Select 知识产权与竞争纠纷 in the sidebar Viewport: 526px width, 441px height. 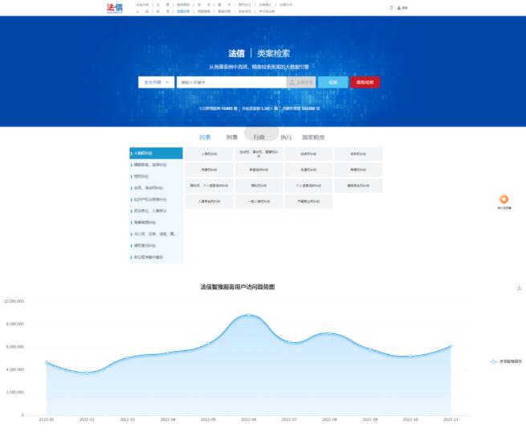(x=157, y=199)
